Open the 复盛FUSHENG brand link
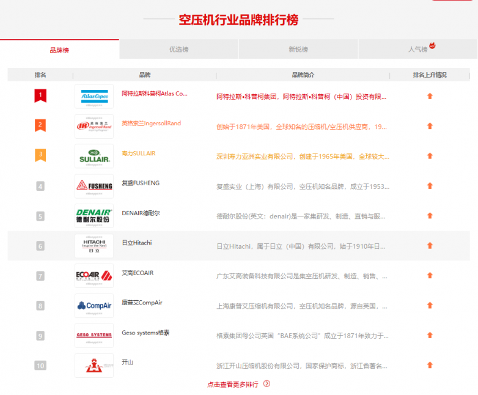The width and height of the screenshot is (478, 395). (141, 183)
